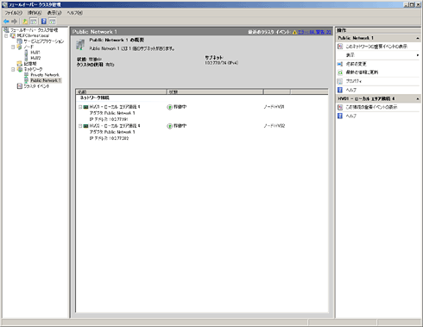This screenshot has width=423, height=327.
Task: Click the Up one level folder icon
Action: pyautogui.click(x=25, y=22)
